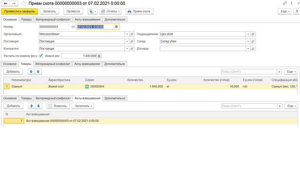
Task: Clear the Акты взвешивания search field with the X
Action: [280, 106]
